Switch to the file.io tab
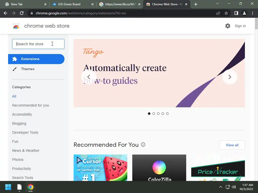This screenshot has height=193, width=258. click(120, 4)
